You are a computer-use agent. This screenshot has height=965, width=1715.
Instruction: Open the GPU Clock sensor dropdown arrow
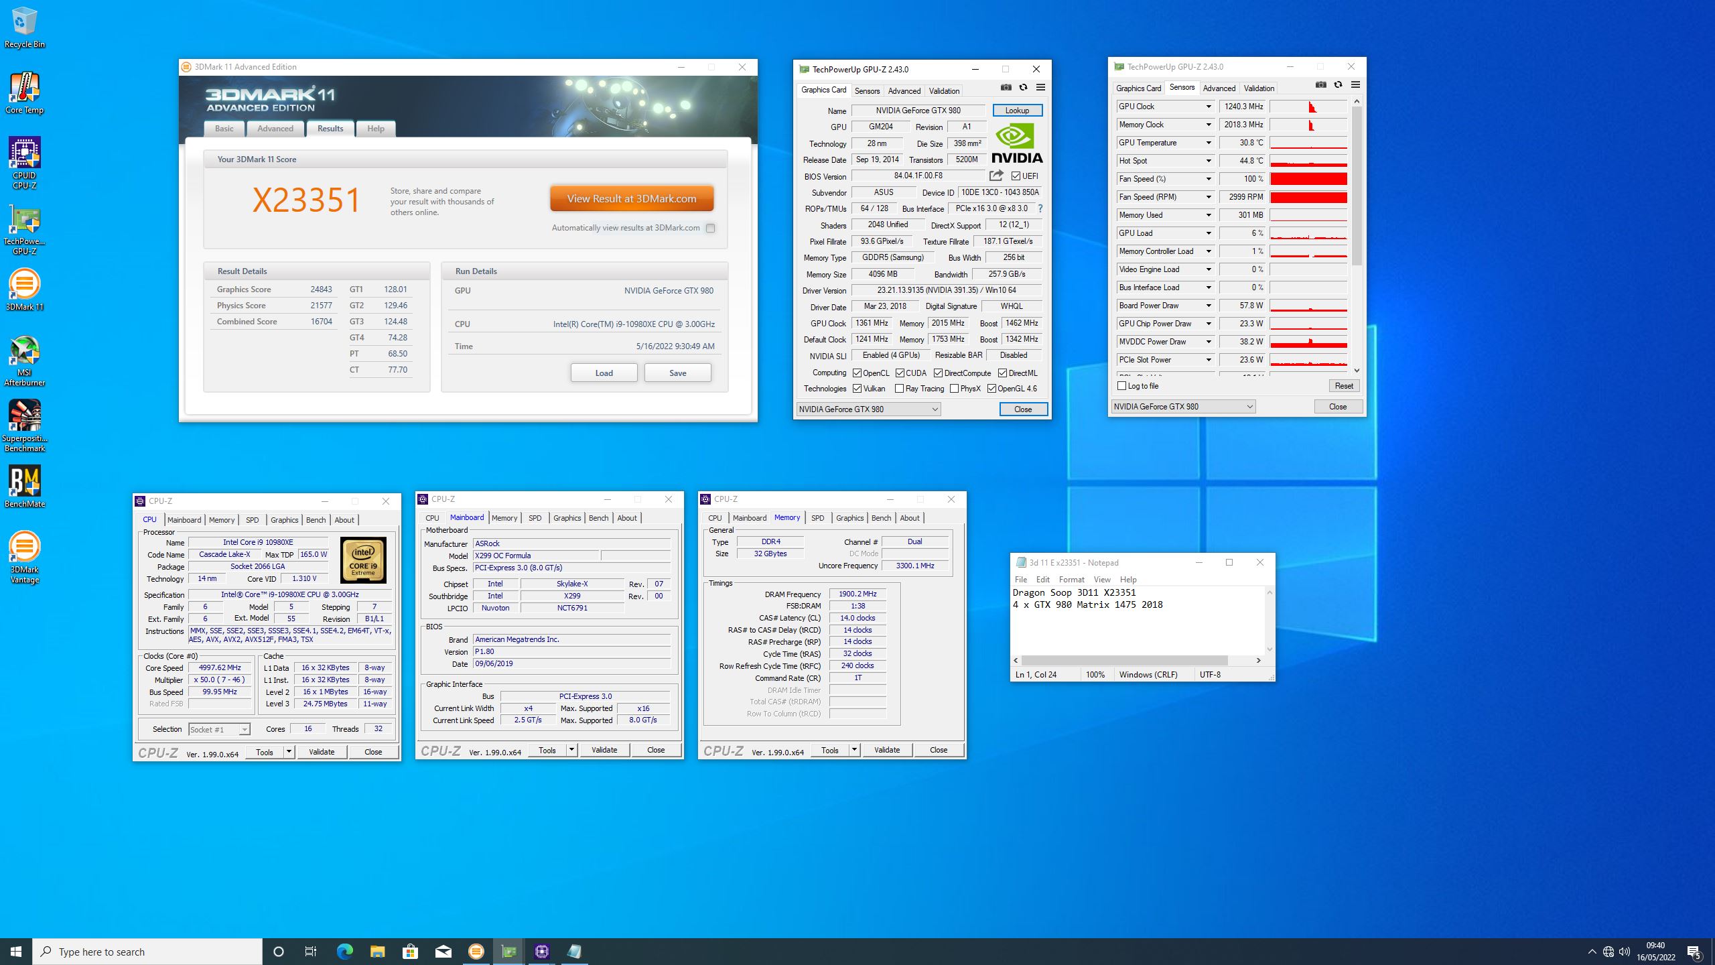(1209, 107)
